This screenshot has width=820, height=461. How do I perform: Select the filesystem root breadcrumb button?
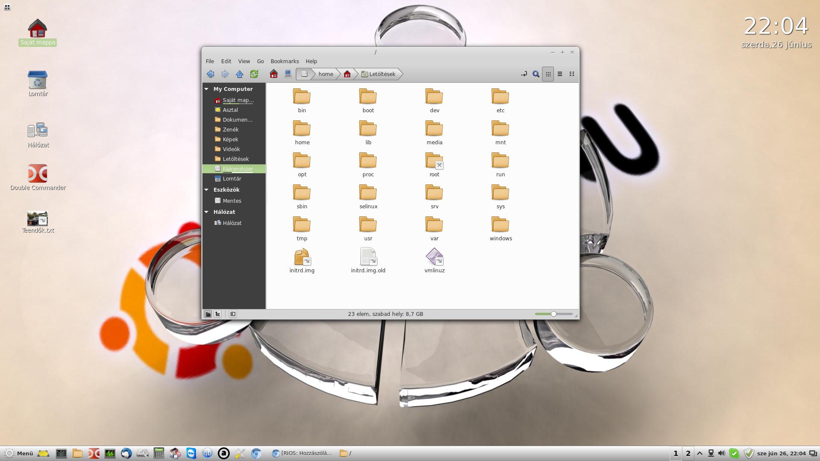304,74
